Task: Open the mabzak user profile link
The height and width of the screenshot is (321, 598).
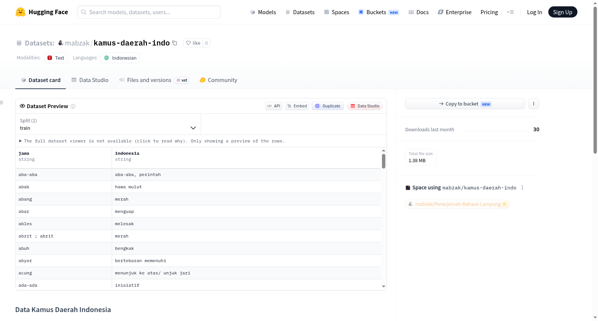Action: 77,43
